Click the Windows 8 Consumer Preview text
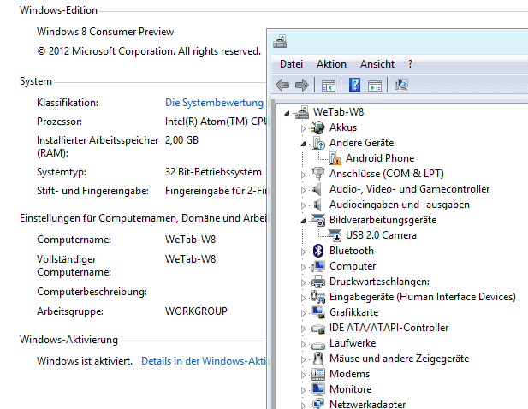This screenshot has width=528, height=409. [105, 32]
